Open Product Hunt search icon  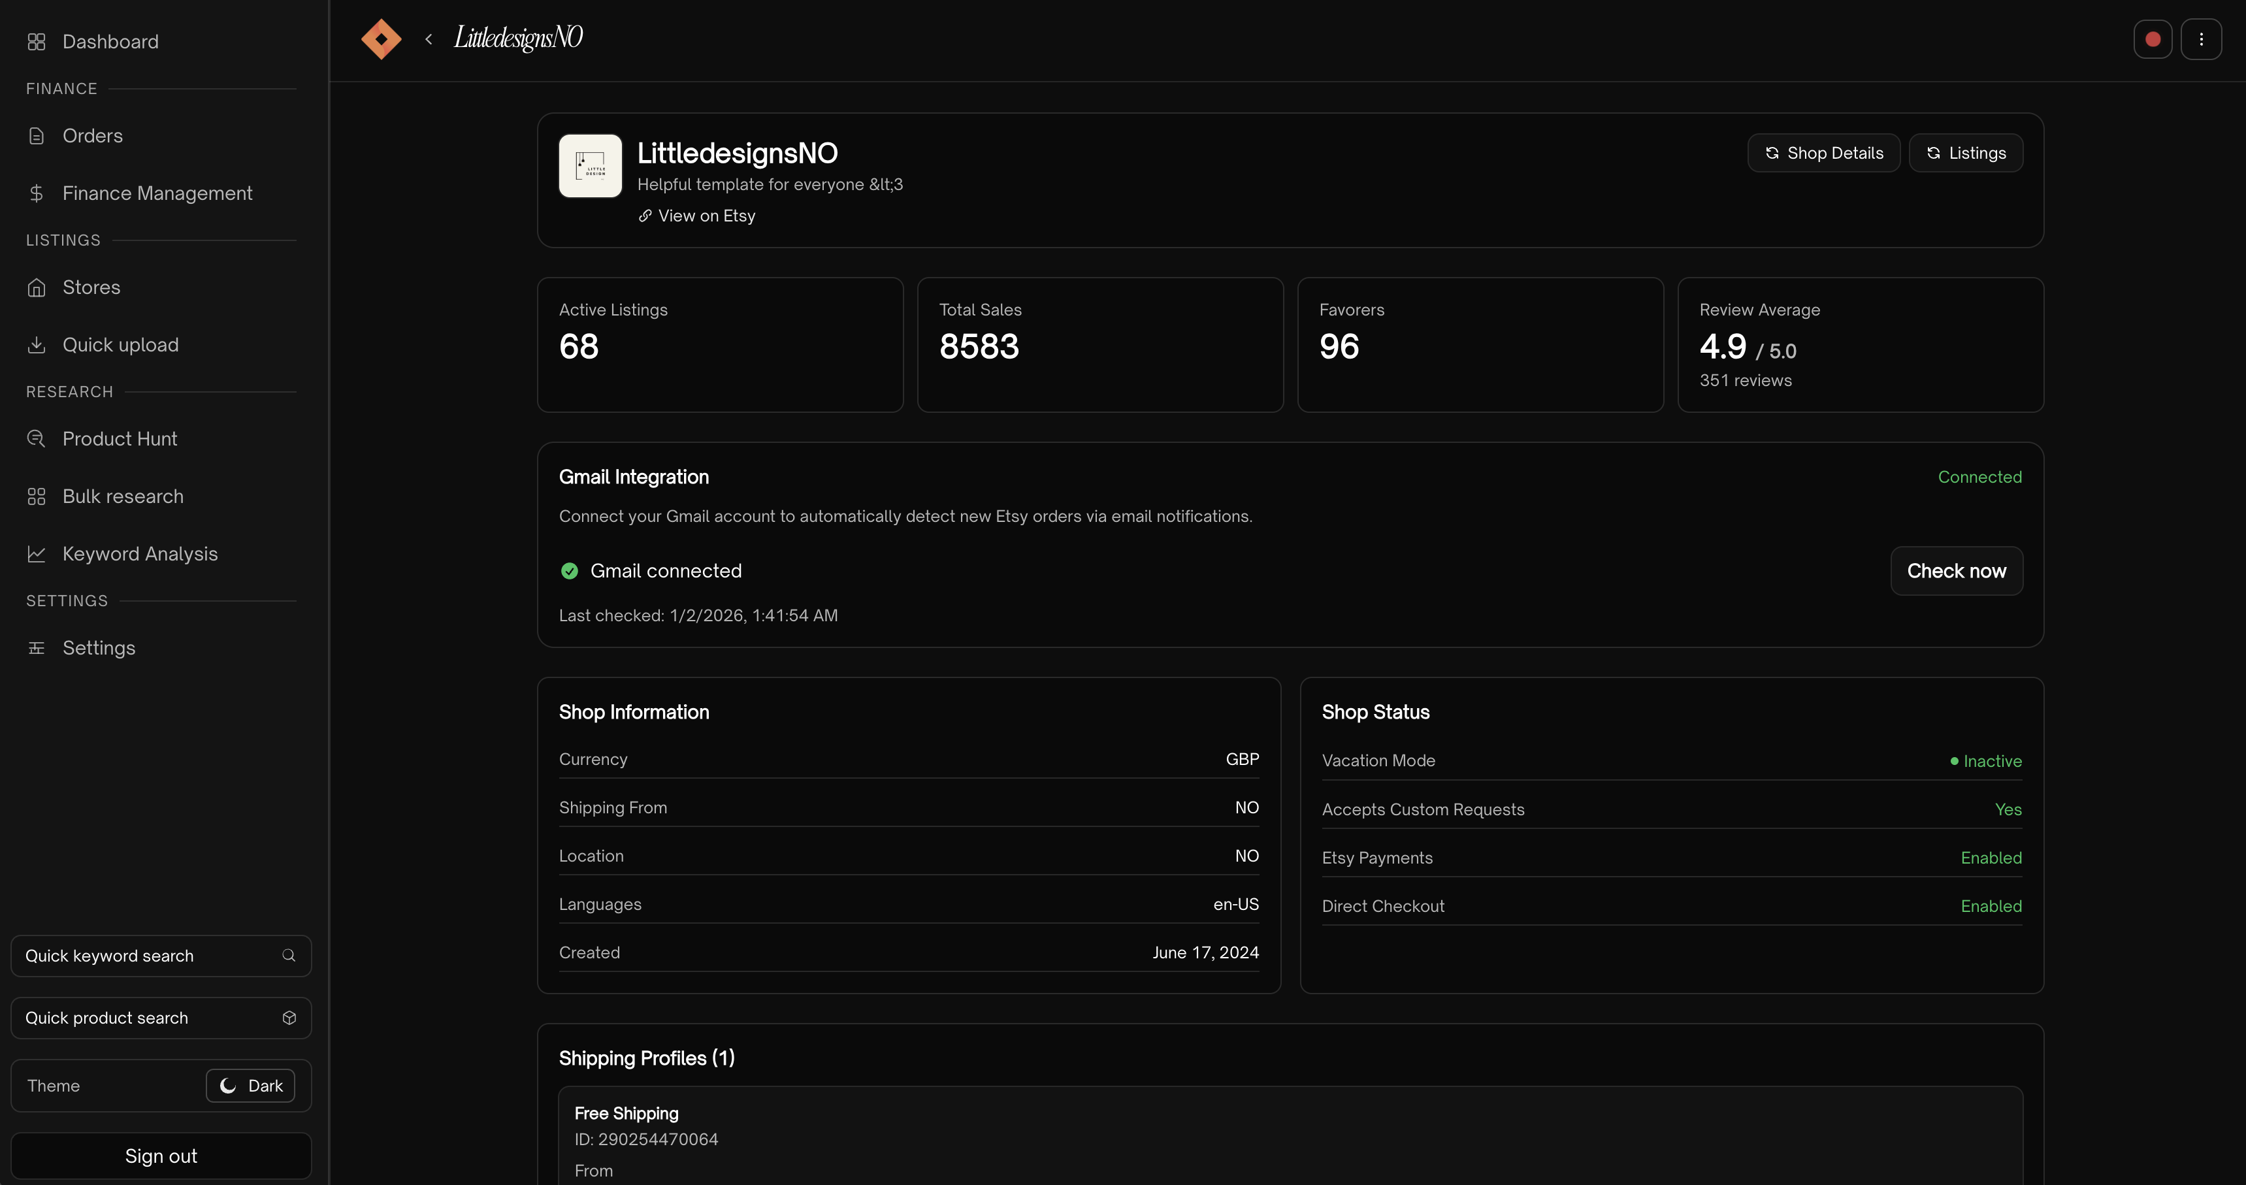[x=37, y=438]
